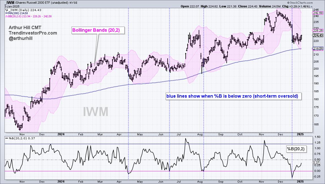Click the -0.25 label on the %B axis
The height and width of the screenshot is (184, 325).
tap(317, 177)
